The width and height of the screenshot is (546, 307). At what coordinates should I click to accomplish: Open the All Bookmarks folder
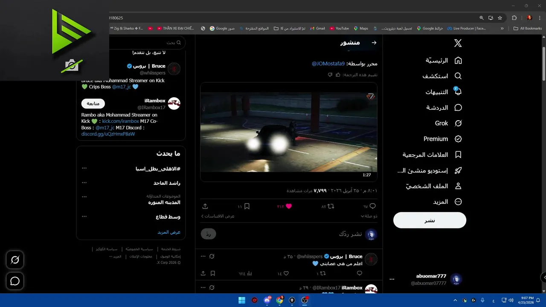tap(528, 29)
